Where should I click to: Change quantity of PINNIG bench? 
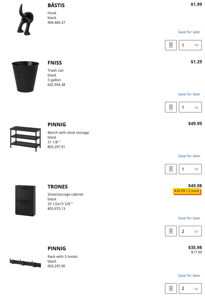(190, 169)
